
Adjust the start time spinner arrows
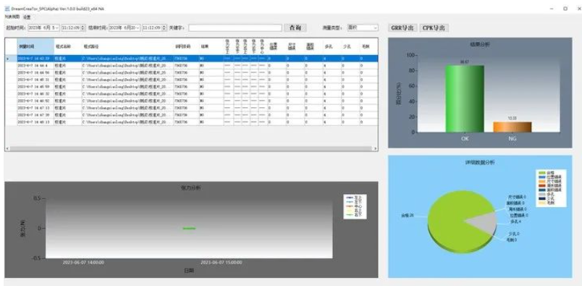coord(83,28)
